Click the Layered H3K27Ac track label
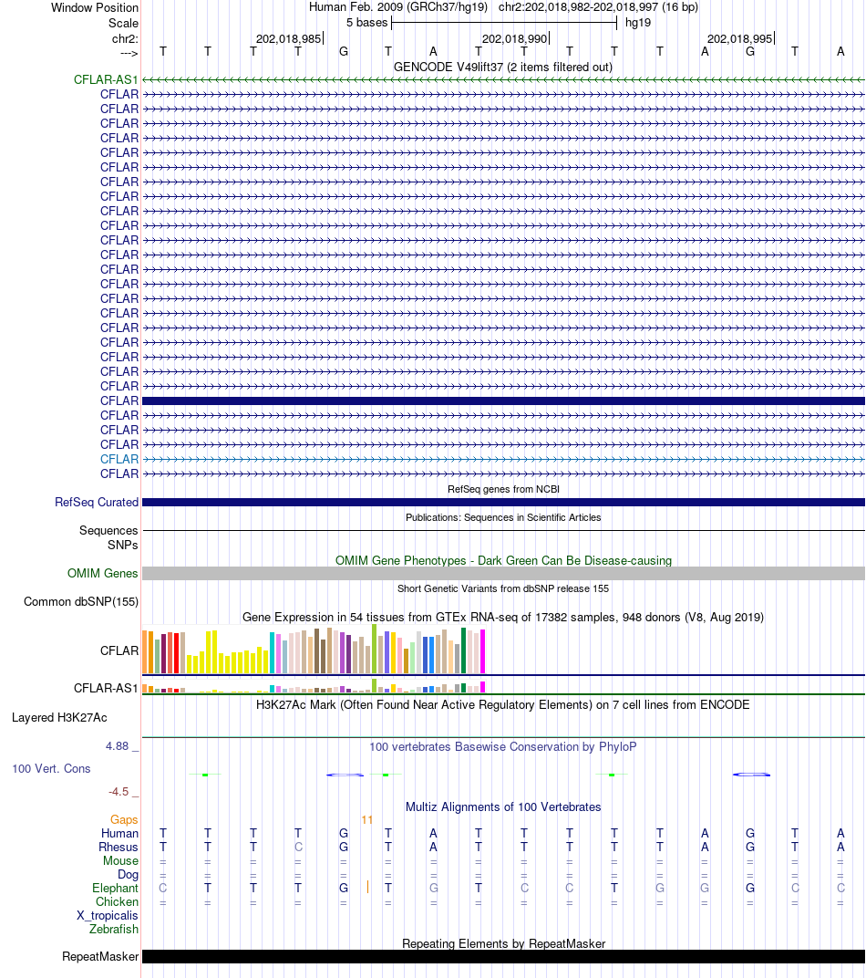The image size is (866, 978). [59, 718]
